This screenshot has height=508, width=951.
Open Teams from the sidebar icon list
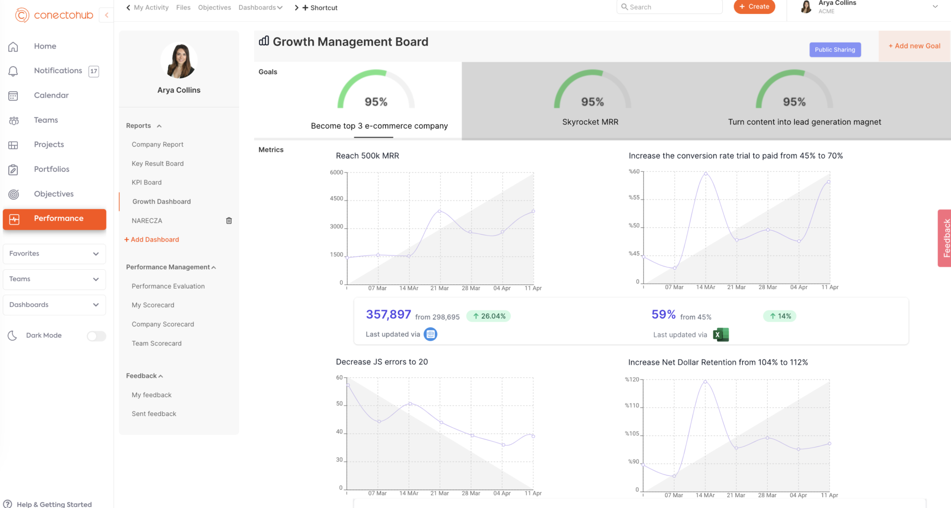13,120
